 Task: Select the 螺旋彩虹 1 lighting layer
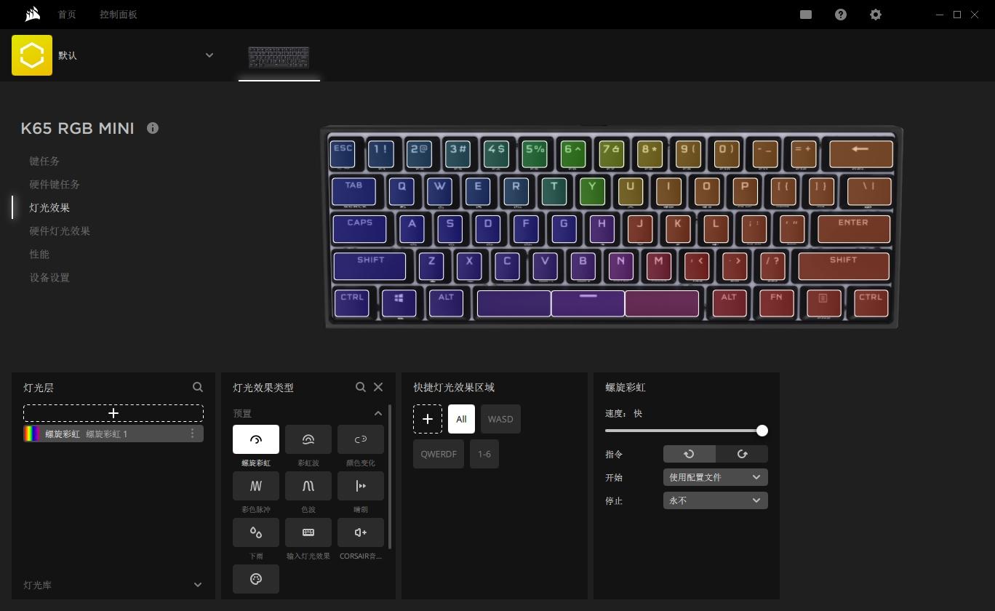(113, 434)
